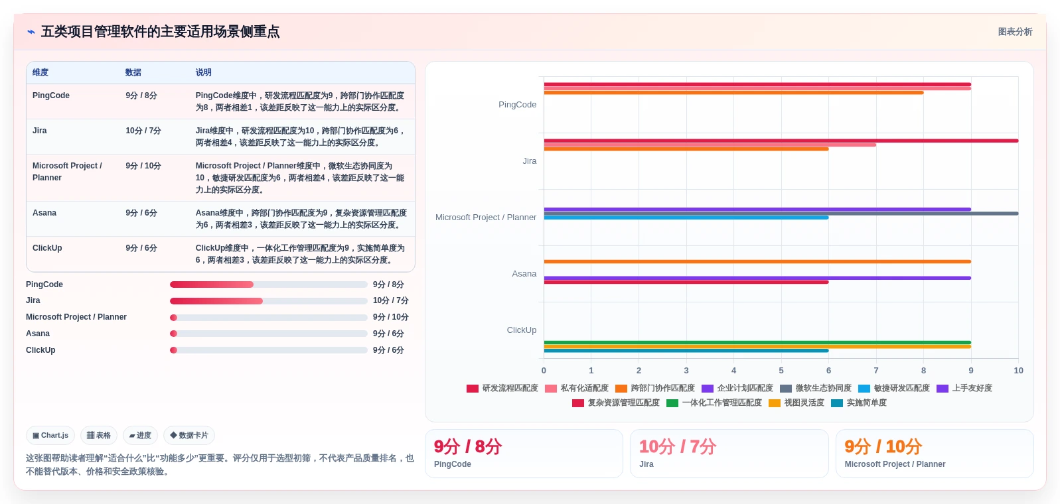The image size is (1060, 504).
Task: Click the Asana progress bar
Action: pyautogui.click(x=269, y=334)
